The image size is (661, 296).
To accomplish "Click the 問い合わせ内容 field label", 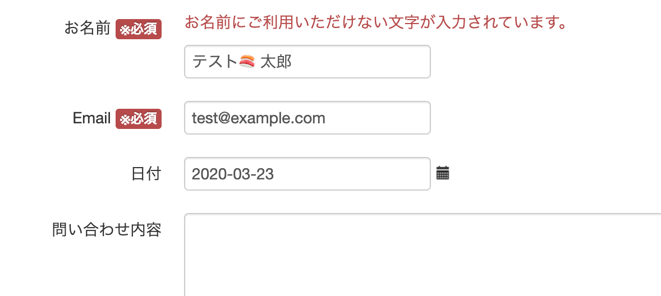I will coord(107,230).
